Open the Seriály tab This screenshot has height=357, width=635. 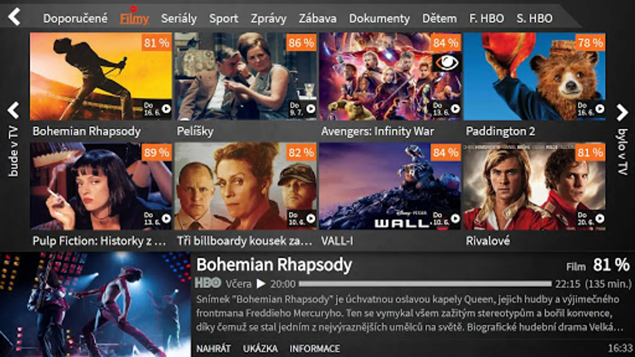tap(179, 18)
